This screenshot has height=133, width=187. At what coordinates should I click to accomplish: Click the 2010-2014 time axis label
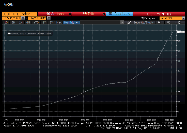tap(169, 120)
